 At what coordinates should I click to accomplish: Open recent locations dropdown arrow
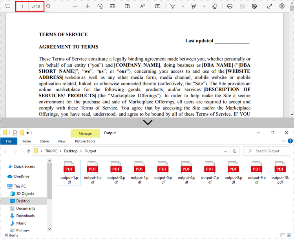[x=22, y=151]
